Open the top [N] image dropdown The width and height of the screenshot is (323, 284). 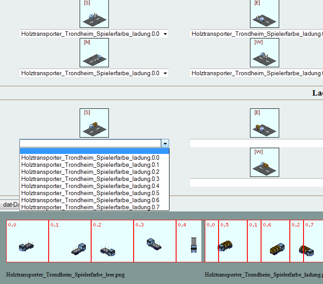pos(165,73)
